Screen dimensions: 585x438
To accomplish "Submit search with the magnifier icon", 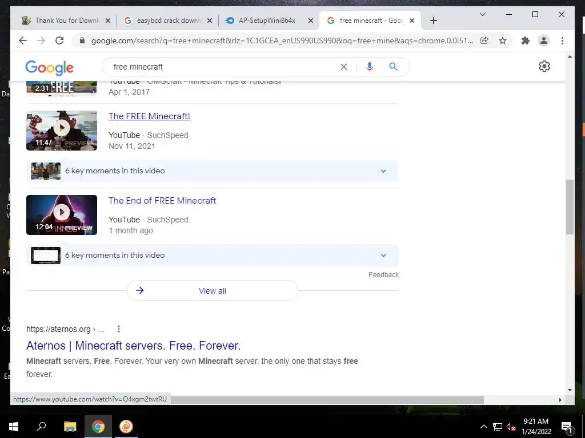I will point(393,67).
